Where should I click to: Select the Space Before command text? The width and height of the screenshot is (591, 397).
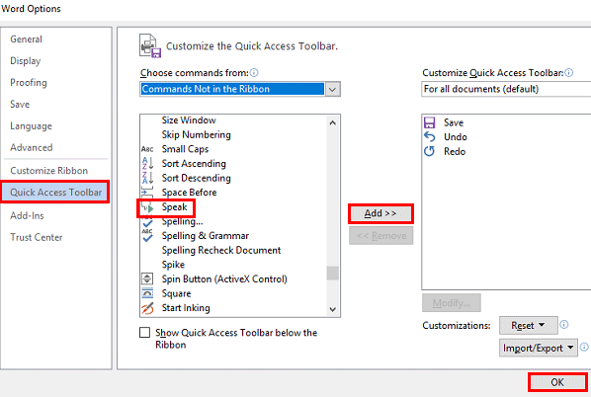click(189, 193)
